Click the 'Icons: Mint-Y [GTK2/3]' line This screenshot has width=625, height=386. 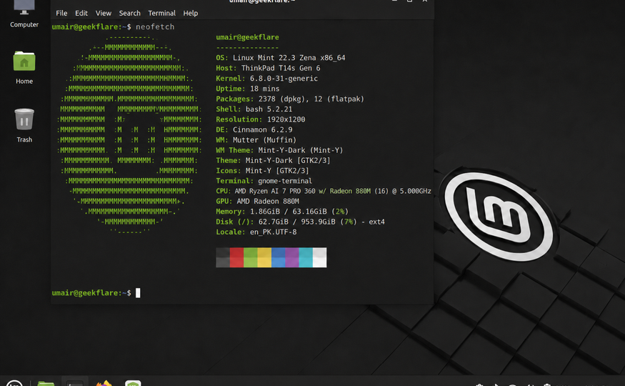[262, 171]
